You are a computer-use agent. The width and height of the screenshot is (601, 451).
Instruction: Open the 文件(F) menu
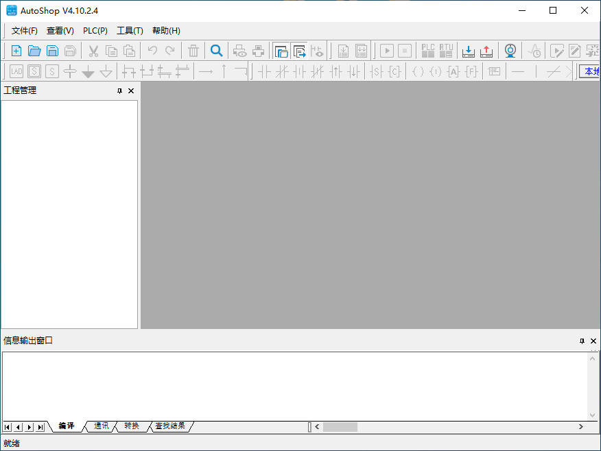pyautogui.click(x=25, y=31)
